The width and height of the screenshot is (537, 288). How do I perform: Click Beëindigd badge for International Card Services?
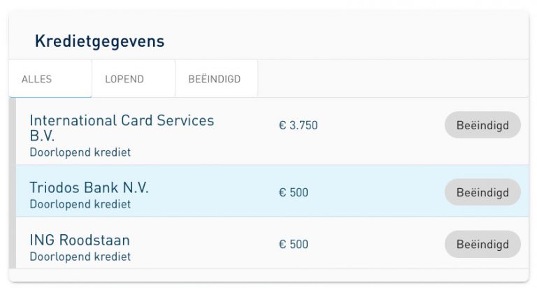(482, 125)
